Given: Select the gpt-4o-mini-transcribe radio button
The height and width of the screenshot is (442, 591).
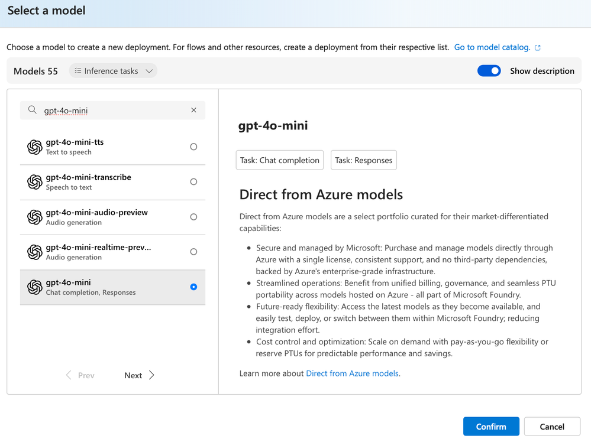Looking at the screenshot, I should [193, 182].
